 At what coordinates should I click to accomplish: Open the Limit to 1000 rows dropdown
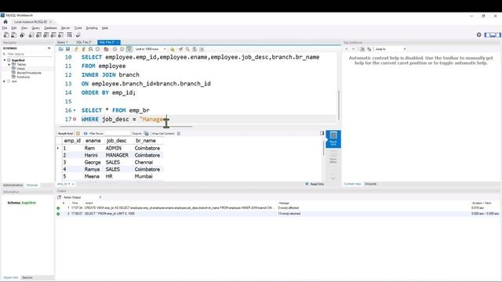151,49
